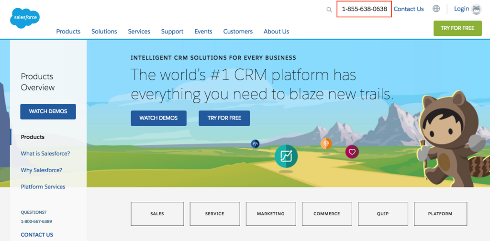Select the SERVICE category box

[x=215, y=214]
